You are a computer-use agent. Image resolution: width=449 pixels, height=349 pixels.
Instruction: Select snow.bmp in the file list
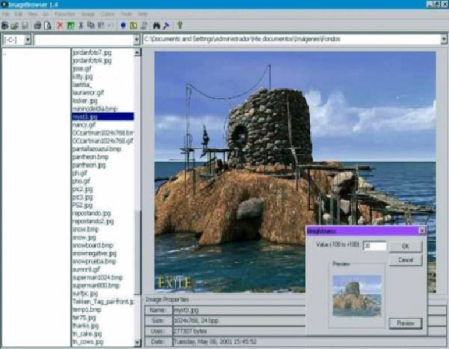tap(86, 229)
